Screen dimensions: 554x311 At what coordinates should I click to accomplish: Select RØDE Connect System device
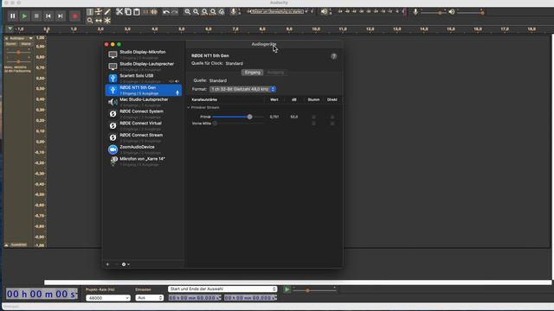(x=144, y=114)
